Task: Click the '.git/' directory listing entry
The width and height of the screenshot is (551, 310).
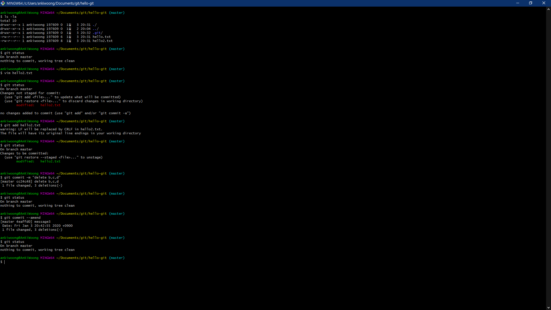Action: point(98,33)
